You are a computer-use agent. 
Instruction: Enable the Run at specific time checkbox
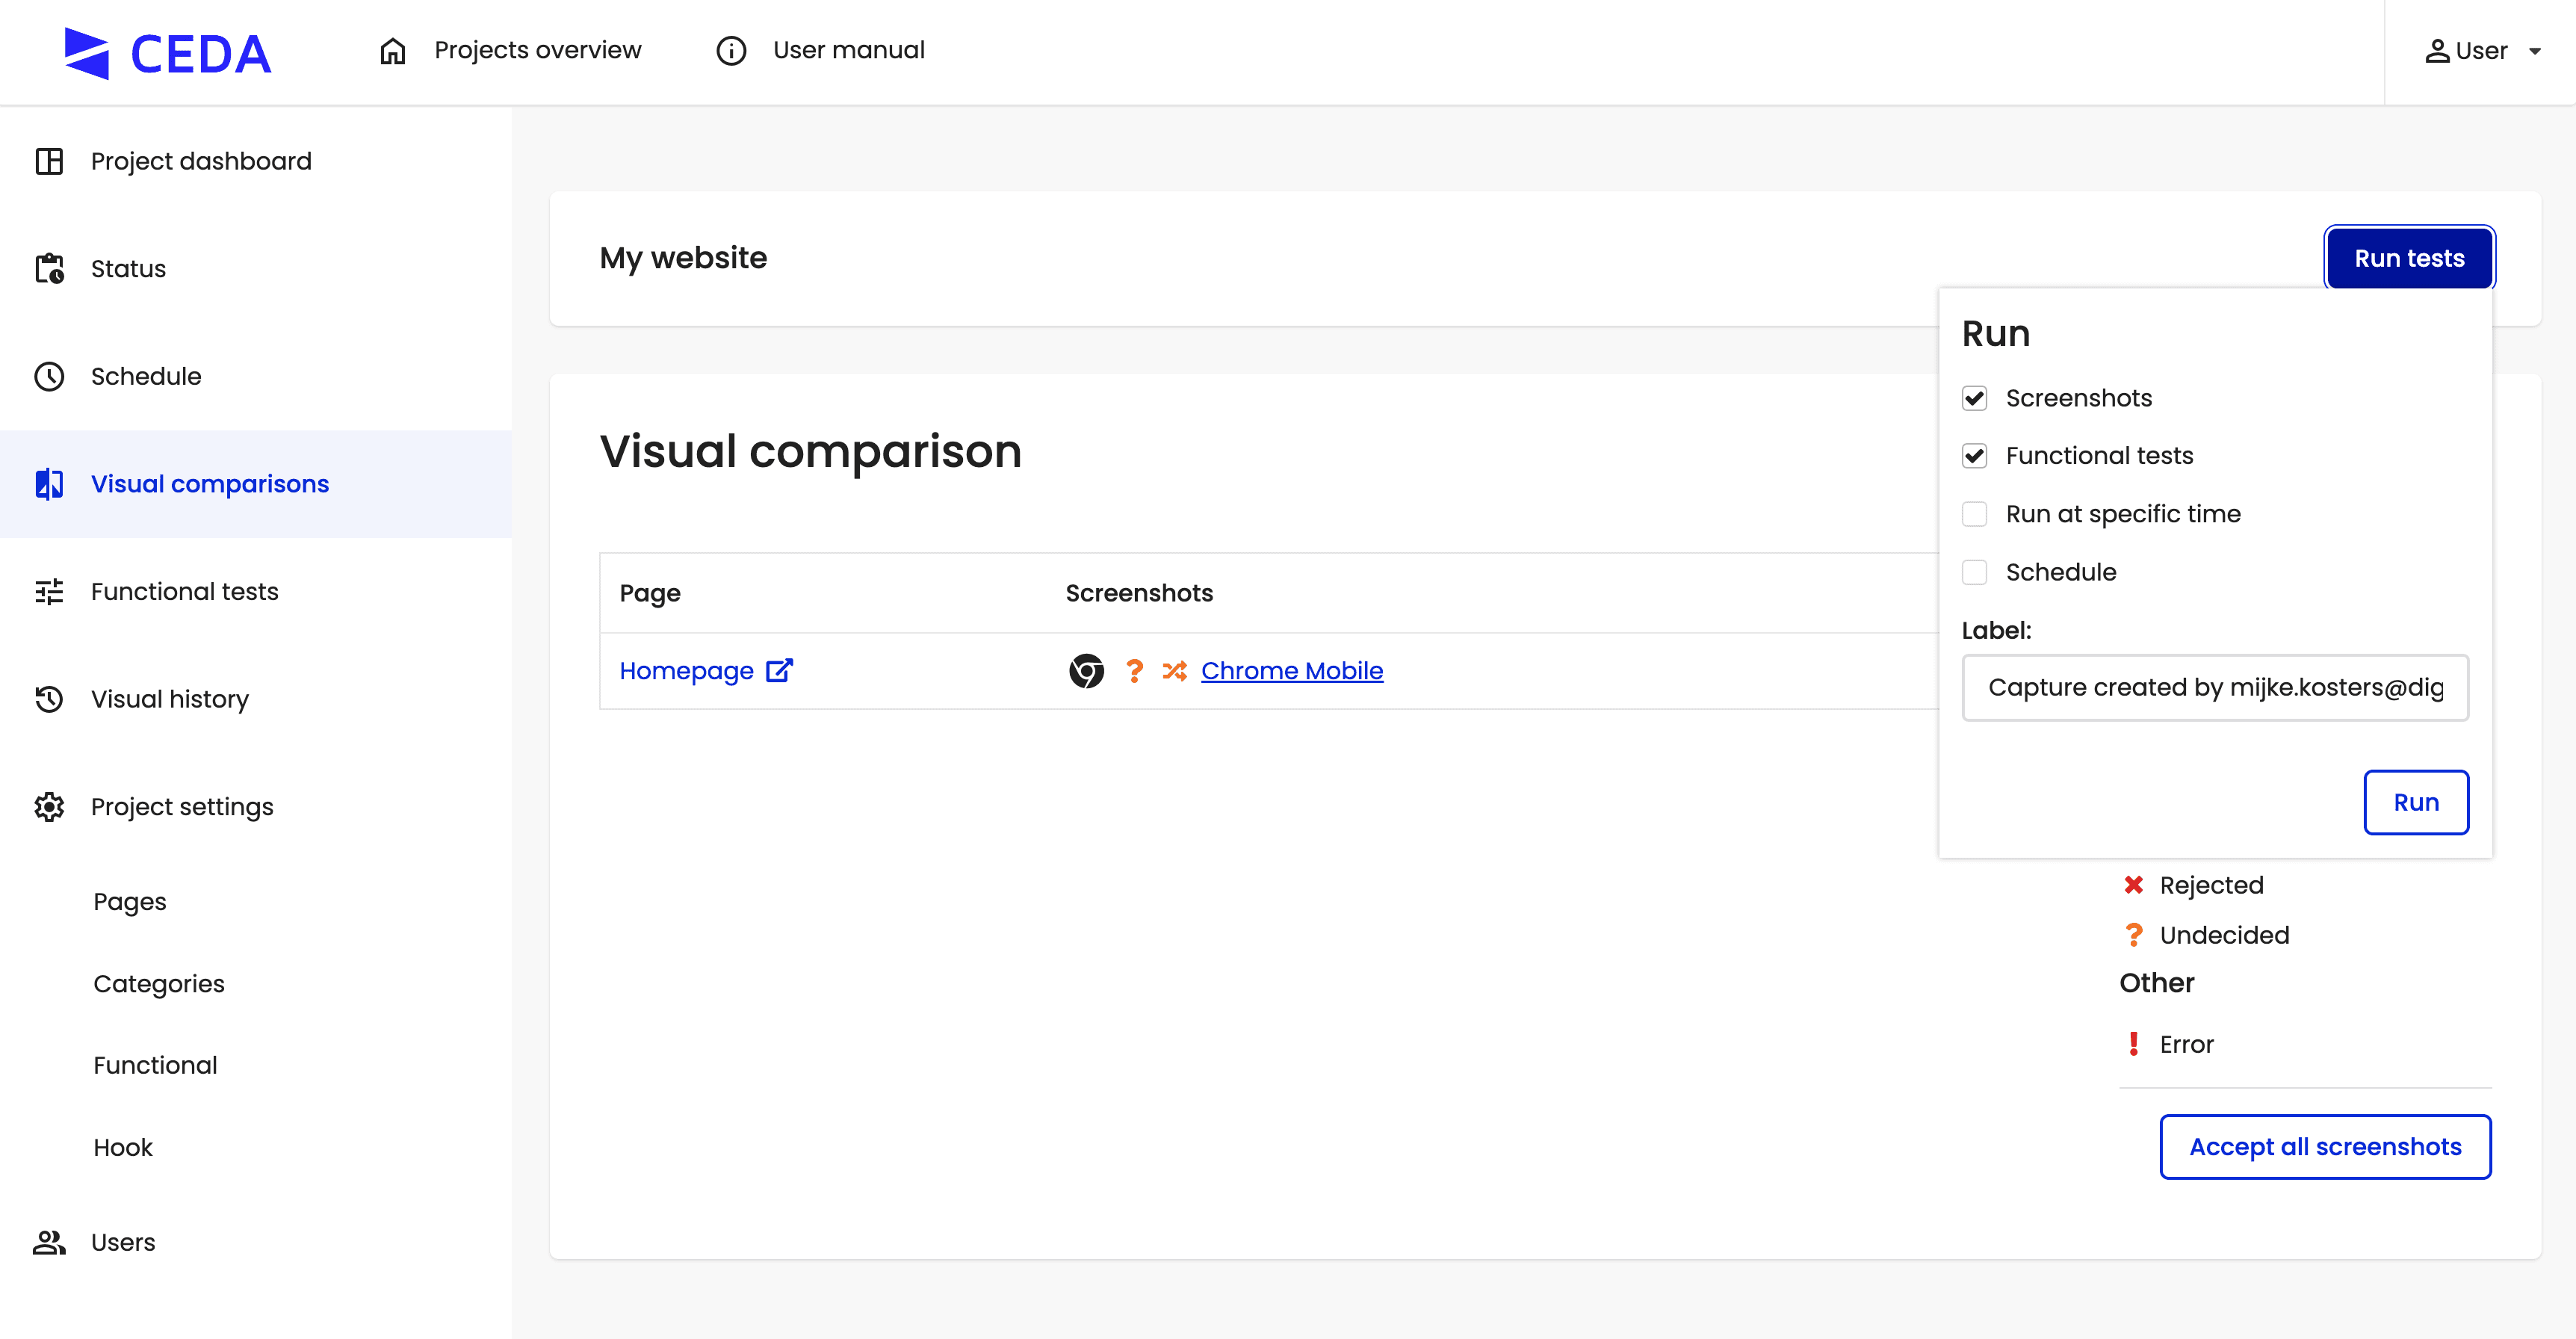coord(1975,513)
